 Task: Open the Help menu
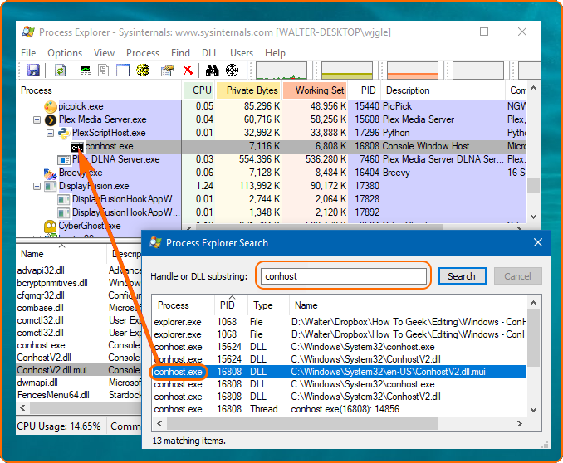(275, 53)
